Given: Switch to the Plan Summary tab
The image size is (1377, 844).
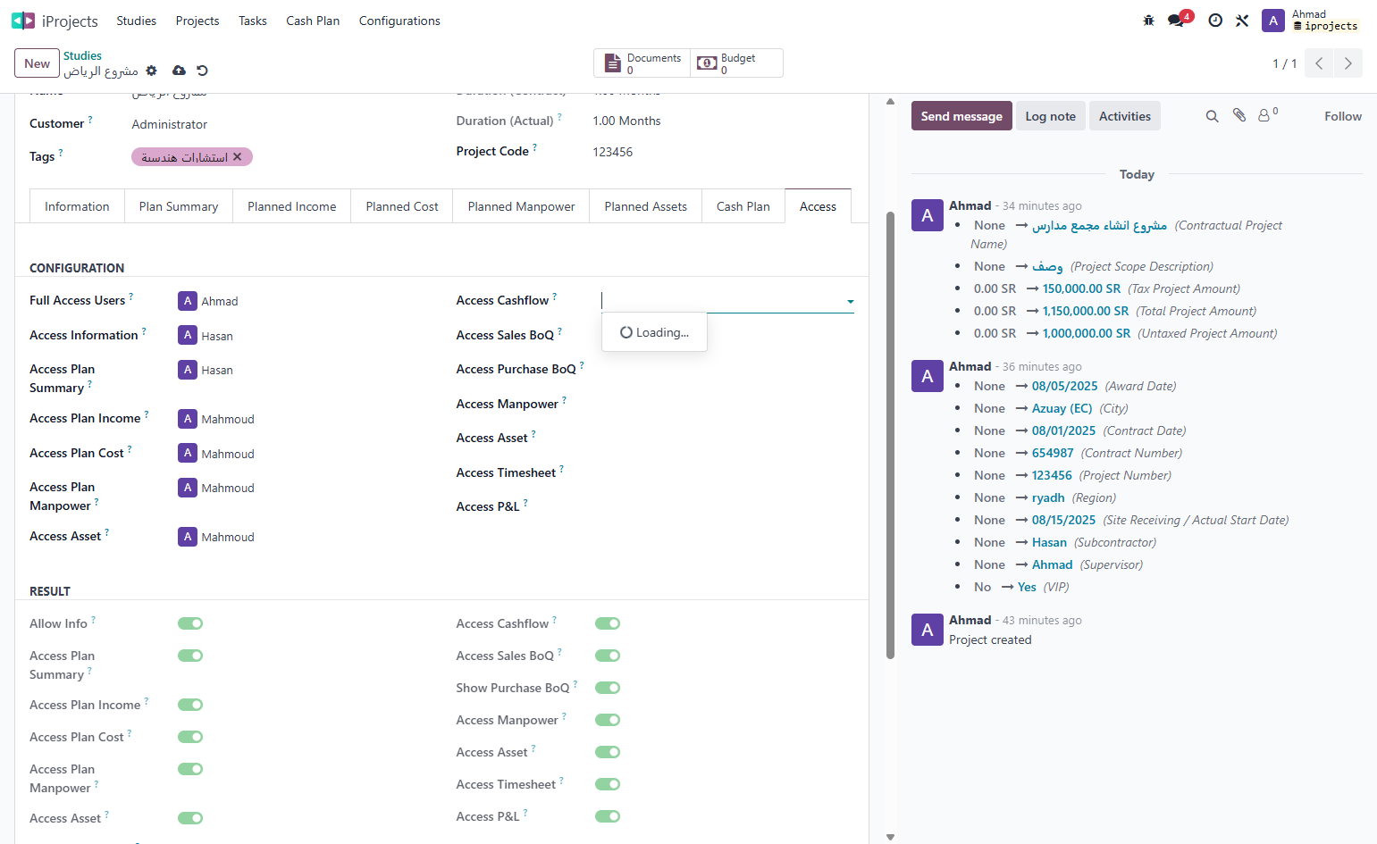Looking at the screenshot, I should tap(179, 206).
